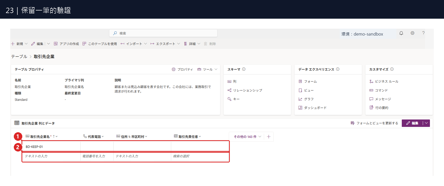Image resolution: width=444 pixels, height=186 pixels.
Task: Open the その他の 143 件 columns dropdown
Action: (247, 137)
